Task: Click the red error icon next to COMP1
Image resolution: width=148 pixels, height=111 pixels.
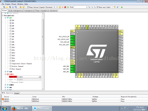Action: (8, 74)
